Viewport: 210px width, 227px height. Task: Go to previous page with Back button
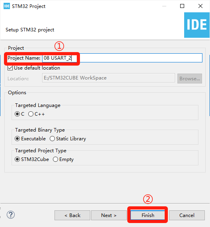[x=72, y=215]
